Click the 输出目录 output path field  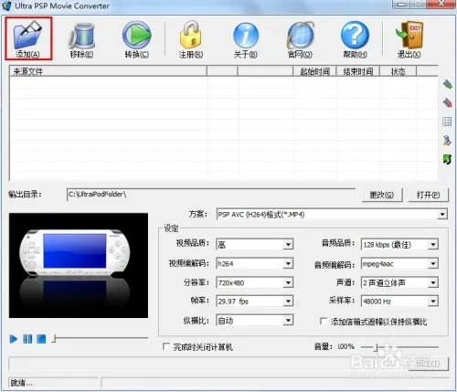tap(211, 195)
